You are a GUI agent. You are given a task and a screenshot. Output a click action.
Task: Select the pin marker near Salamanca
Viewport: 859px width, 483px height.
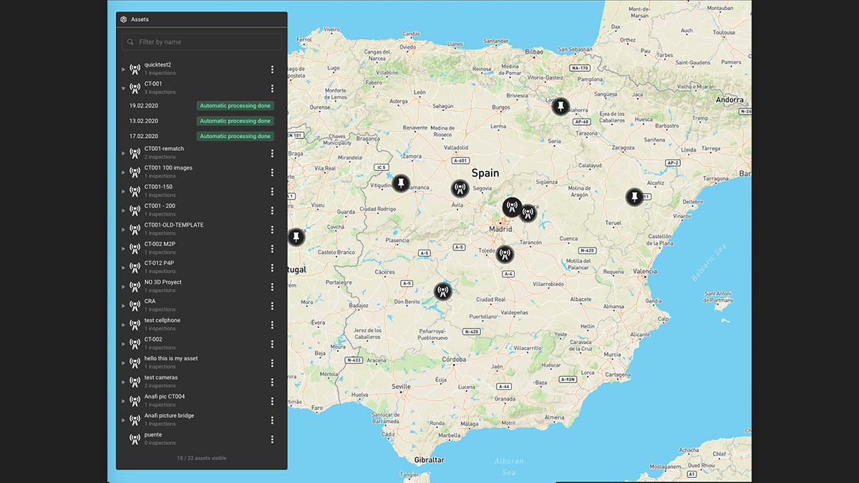401,183
